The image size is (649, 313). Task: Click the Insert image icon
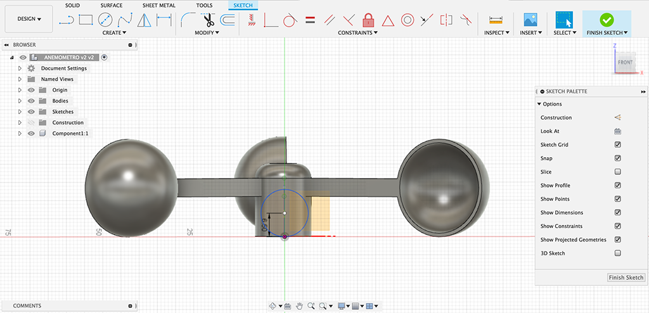530,20
